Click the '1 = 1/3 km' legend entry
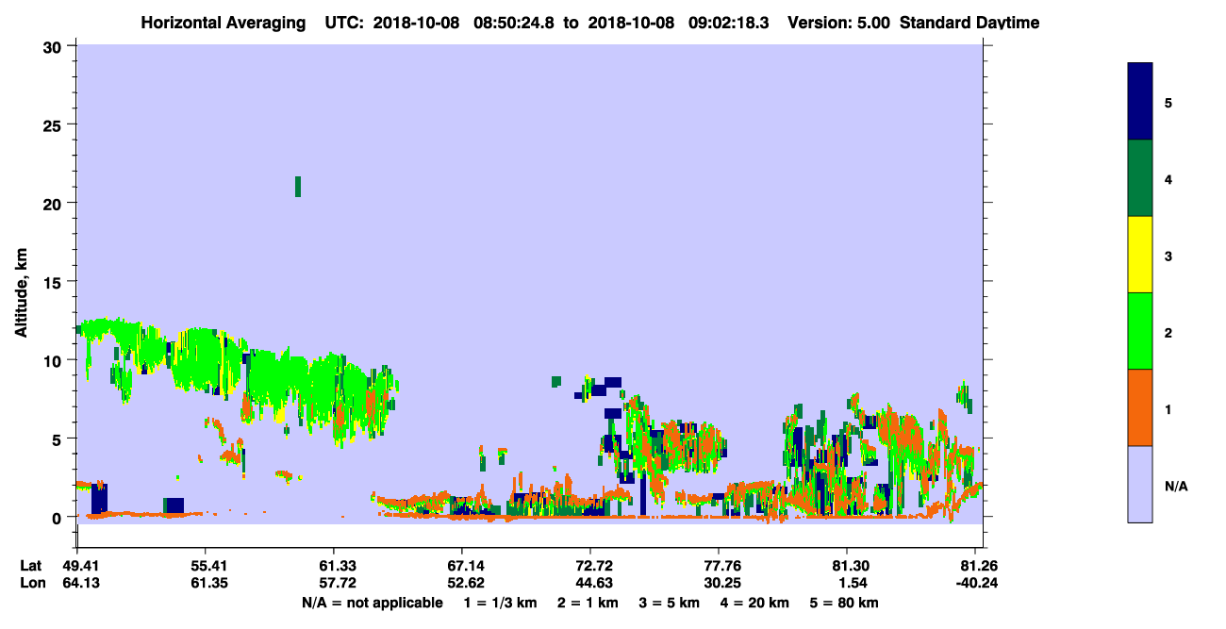The image size is (1226, 629). [500, 603]
